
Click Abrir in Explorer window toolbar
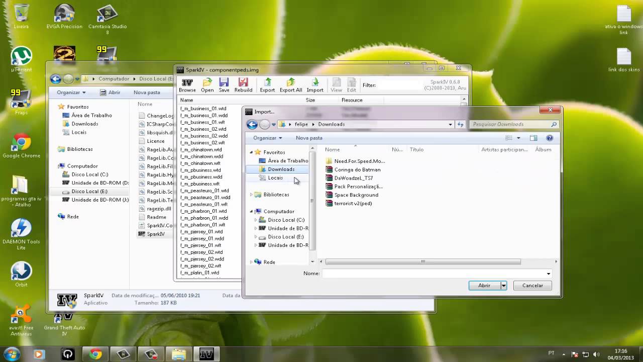point(110,93)
